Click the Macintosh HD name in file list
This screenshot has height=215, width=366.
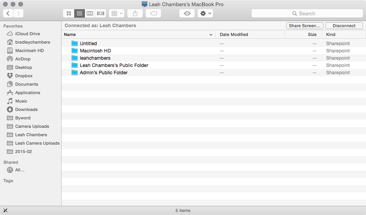[95, 50]
